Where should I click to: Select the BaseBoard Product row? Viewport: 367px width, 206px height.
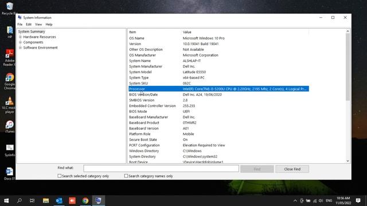point(218,122)
